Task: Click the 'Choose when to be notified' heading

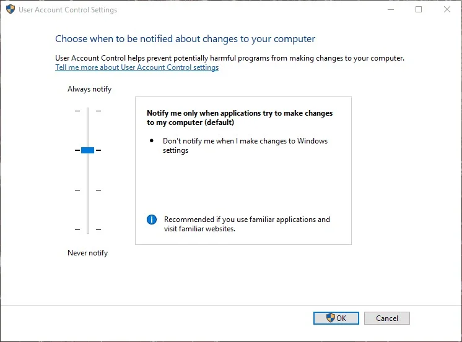Action: click(185, 39)
